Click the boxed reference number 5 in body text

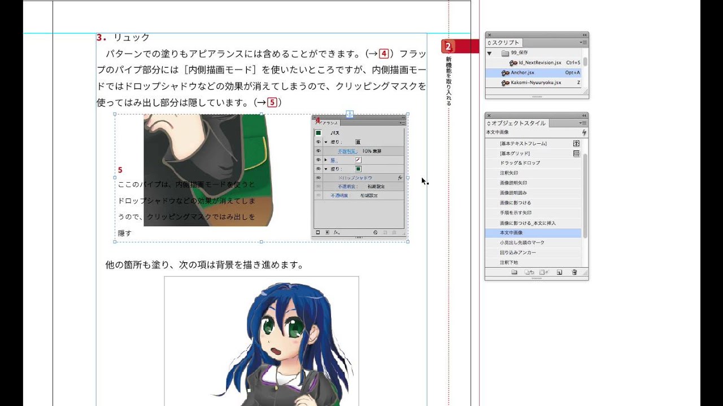point(272,102)
